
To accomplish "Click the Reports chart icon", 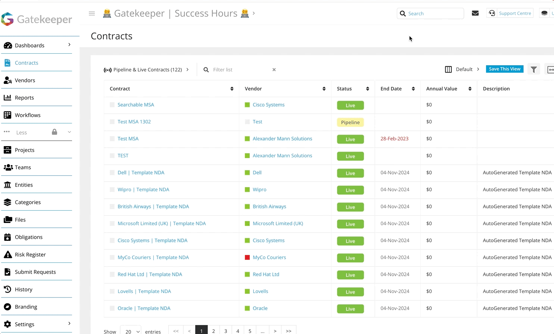I will click(7, 97).
